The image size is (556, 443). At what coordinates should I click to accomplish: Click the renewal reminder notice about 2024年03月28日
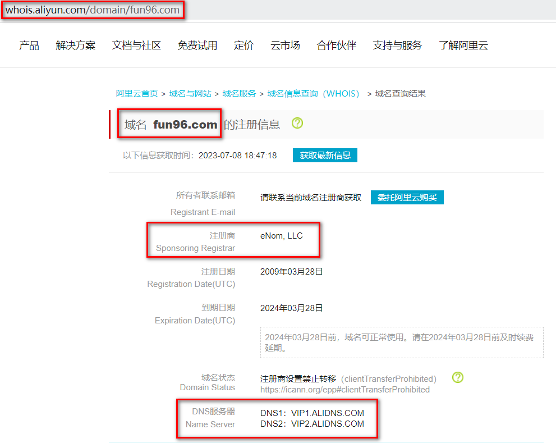click(402, 342)
